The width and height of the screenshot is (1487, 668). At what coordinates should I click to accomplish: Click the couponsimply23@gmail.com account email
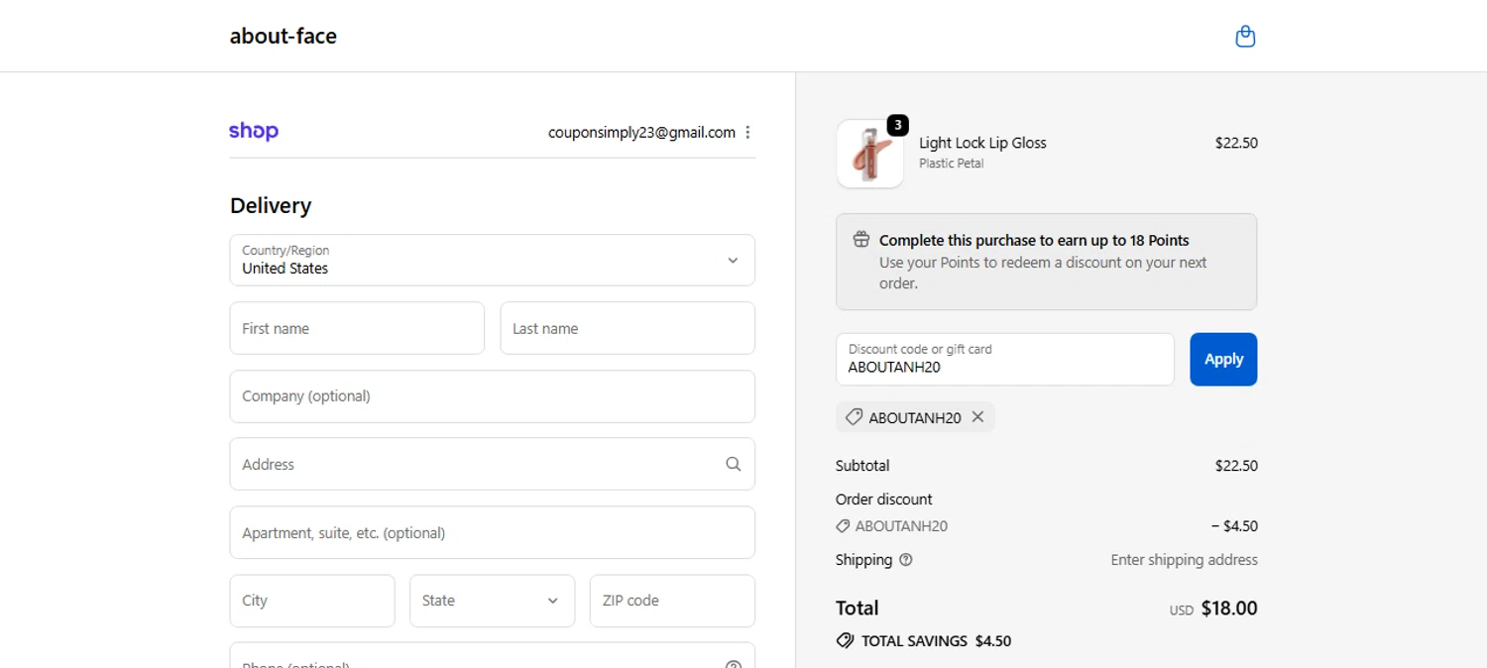coord(641,133)
